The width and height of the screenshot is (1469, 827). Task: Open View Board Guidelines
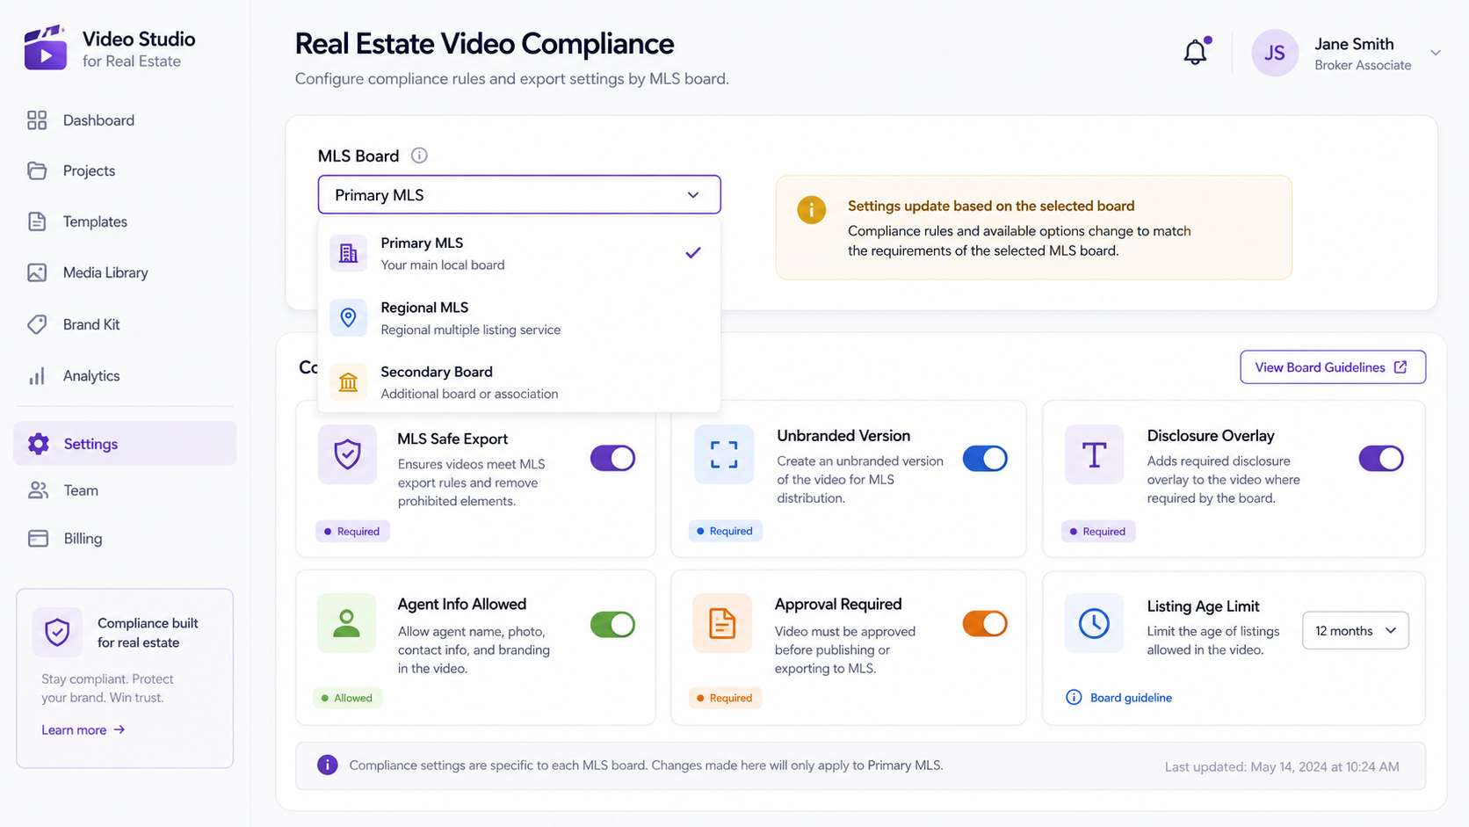tap(1332, 367)
